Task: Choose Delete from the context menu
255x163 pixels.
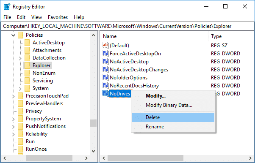Action: pos(173,117)
